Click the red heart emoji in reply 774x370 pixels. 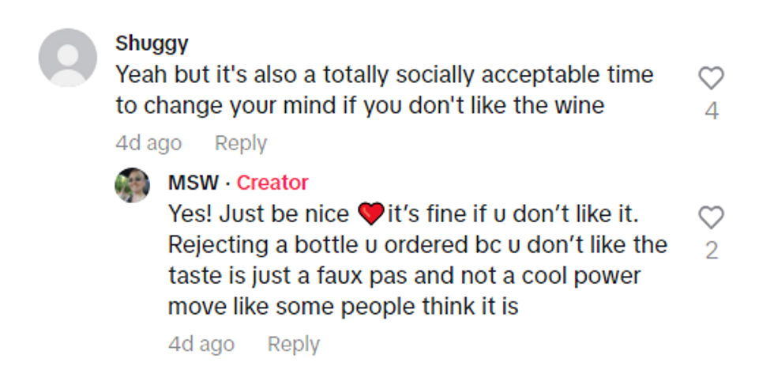coord(370,213)
